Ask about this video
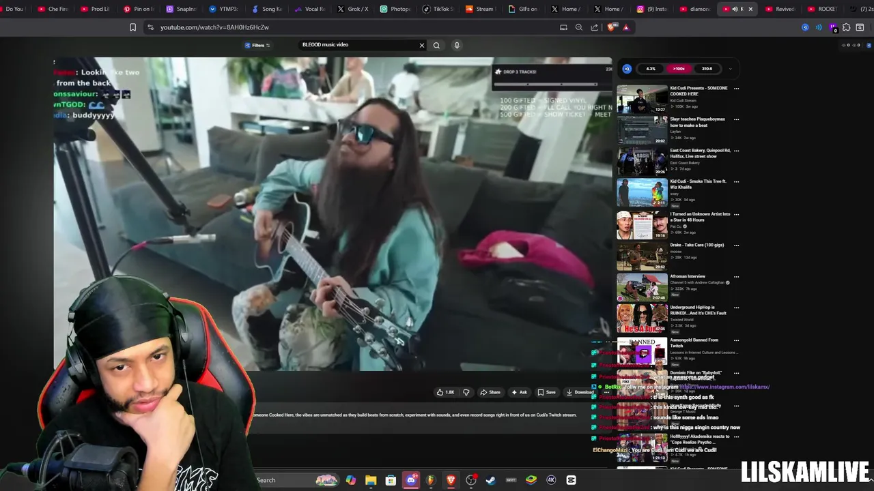The image size is (874, 491). click(520, 392)
